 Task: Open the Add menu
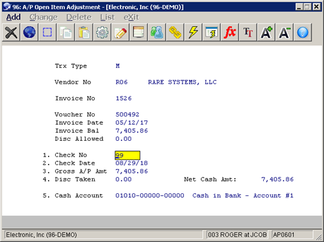pos(13,17)
